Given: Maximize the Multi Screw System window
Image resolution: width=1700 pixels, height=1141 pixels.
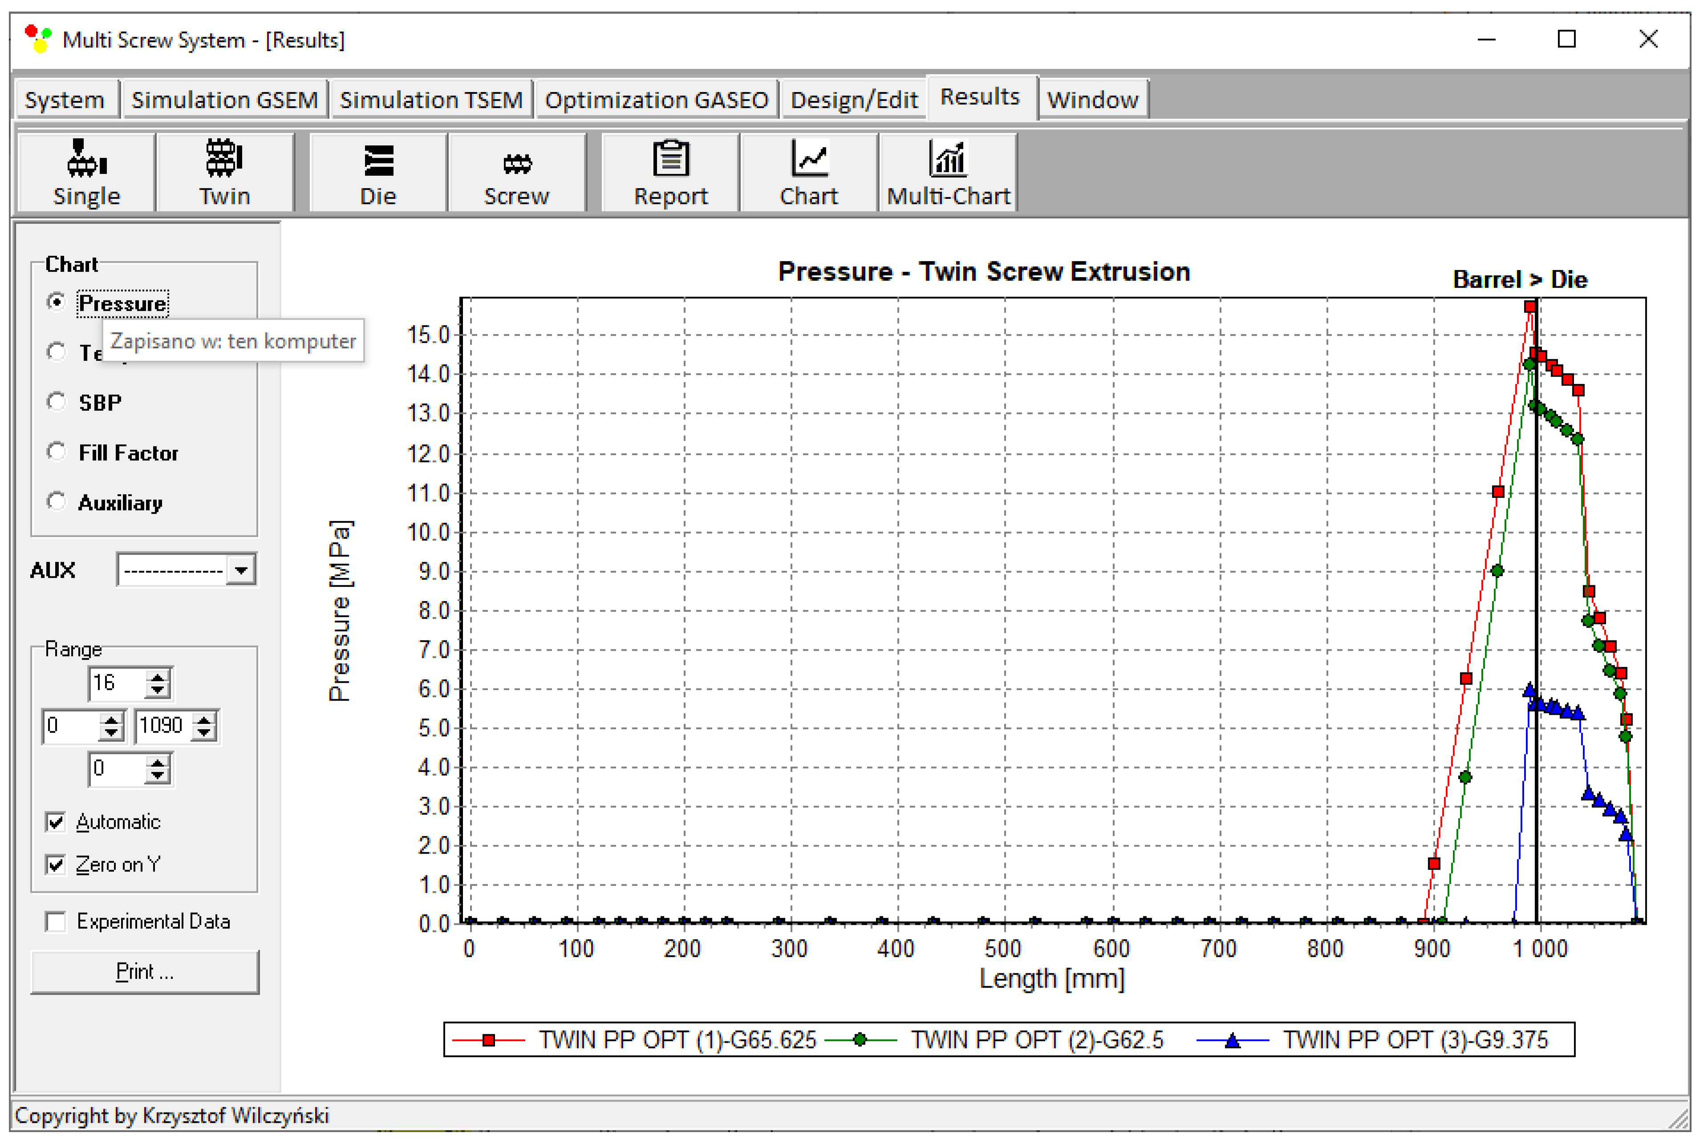Looking at the screenshot, I should coord(1566,39).
